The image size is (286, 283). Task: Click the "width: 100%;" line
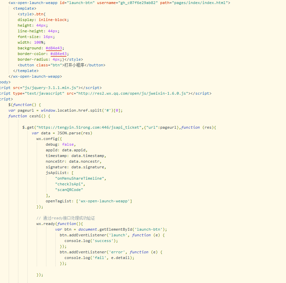coord(32,42)
